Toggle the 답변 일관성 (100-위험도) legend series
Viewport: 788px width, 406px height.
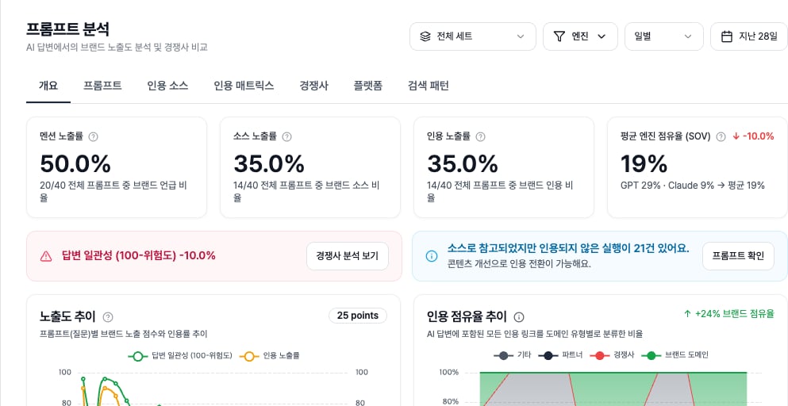coord(180,356)
